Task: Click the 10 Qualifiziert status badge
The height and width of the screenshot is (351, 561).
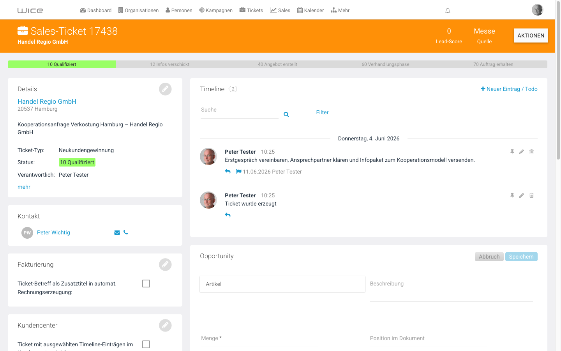Action: coord(77,162)
